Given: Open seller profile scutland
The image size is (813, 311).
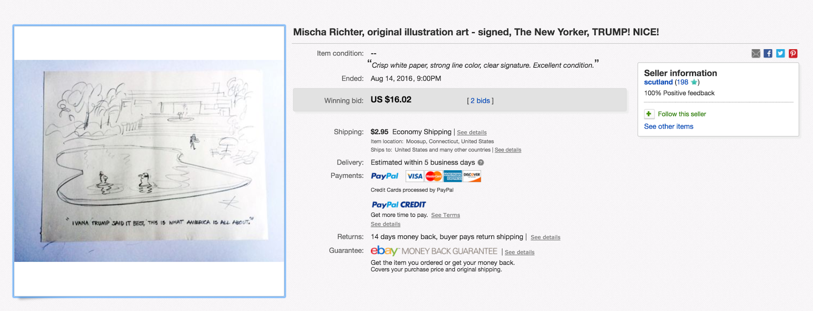Looking at the screenshot, I should [658, 82].
